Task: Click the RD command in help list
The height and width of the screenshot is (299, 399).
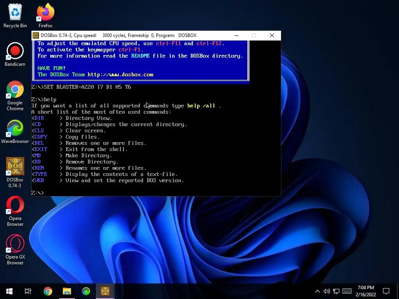Action: pyautogui.click(x=38, y=162)
